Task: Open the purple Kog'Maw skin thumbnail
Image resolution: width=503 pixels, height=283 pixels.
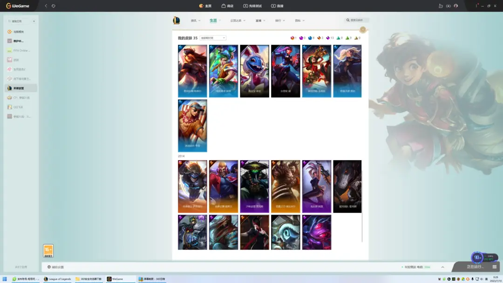Action: 317,232
